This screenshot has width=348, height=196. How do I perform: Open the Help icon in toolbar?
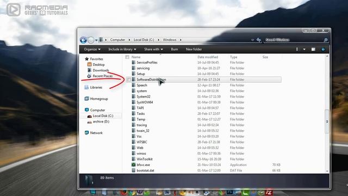click(x=323, y=50)
